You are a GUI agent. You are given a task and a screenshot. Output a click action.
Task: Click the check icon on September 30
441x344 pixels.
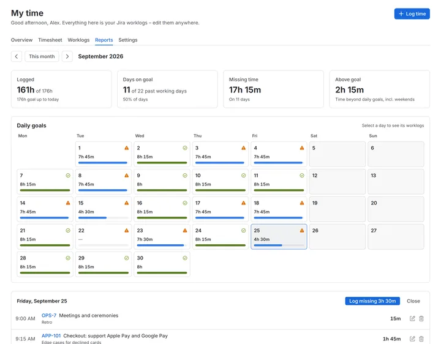coord(185,258)
